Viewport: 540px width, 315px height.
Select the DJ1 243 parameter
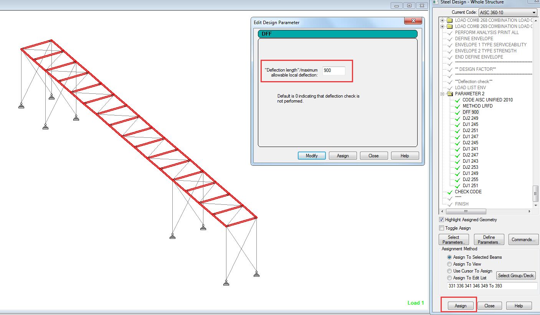pyautogui.click(x=470, y=161)
